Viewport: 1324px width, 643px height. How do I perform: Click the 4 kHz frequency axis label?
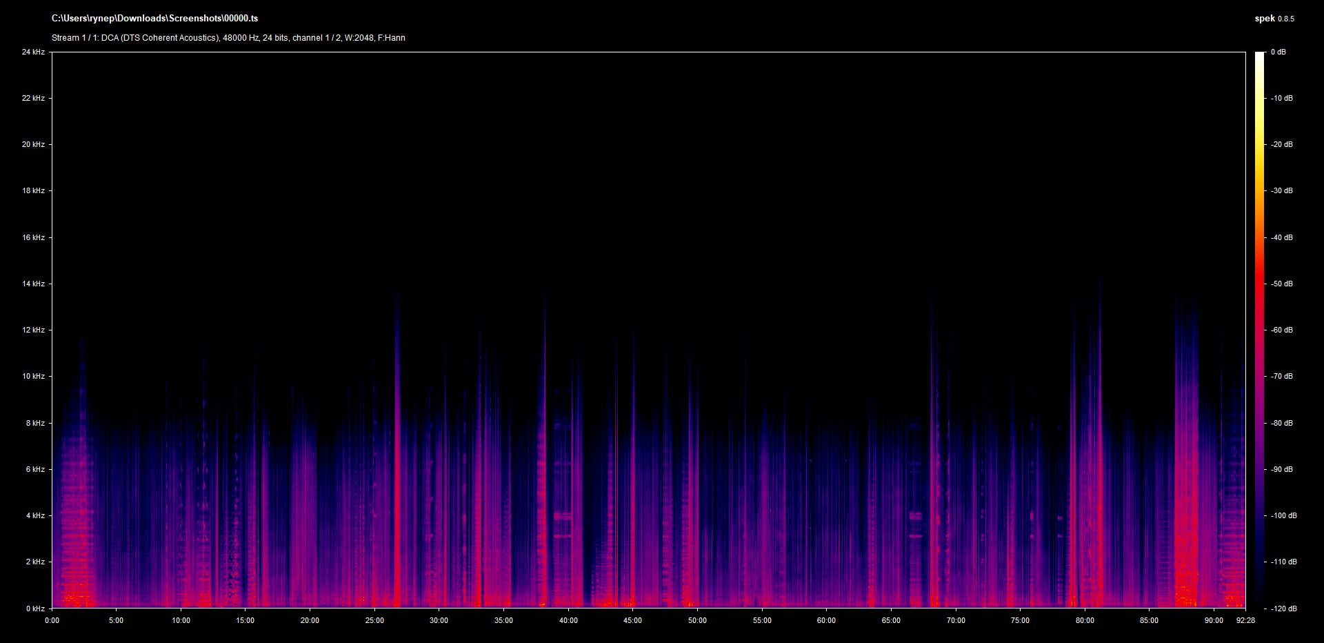tap(35, 515)
